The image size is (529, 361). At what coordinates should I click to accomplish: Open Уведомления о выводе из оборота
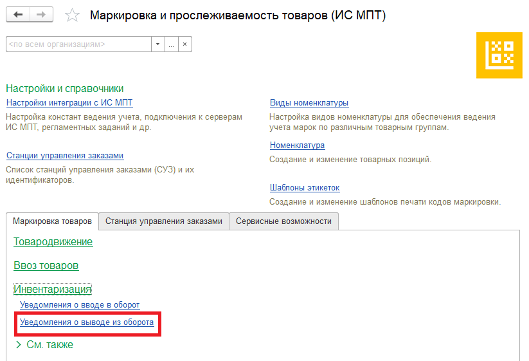[87, 322]
